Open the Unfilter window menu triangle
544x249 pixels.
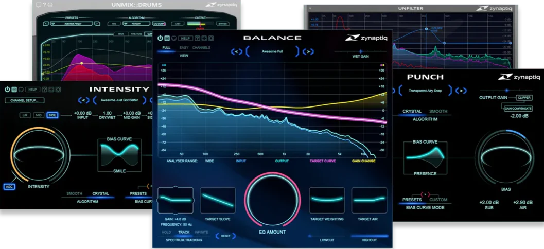pyautogui.click(x=310, y=8)
